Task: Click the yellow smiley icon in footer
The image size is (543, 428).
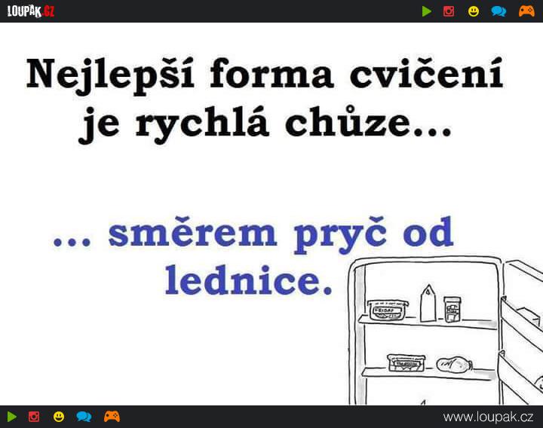Action: click(x=59, y=417)
